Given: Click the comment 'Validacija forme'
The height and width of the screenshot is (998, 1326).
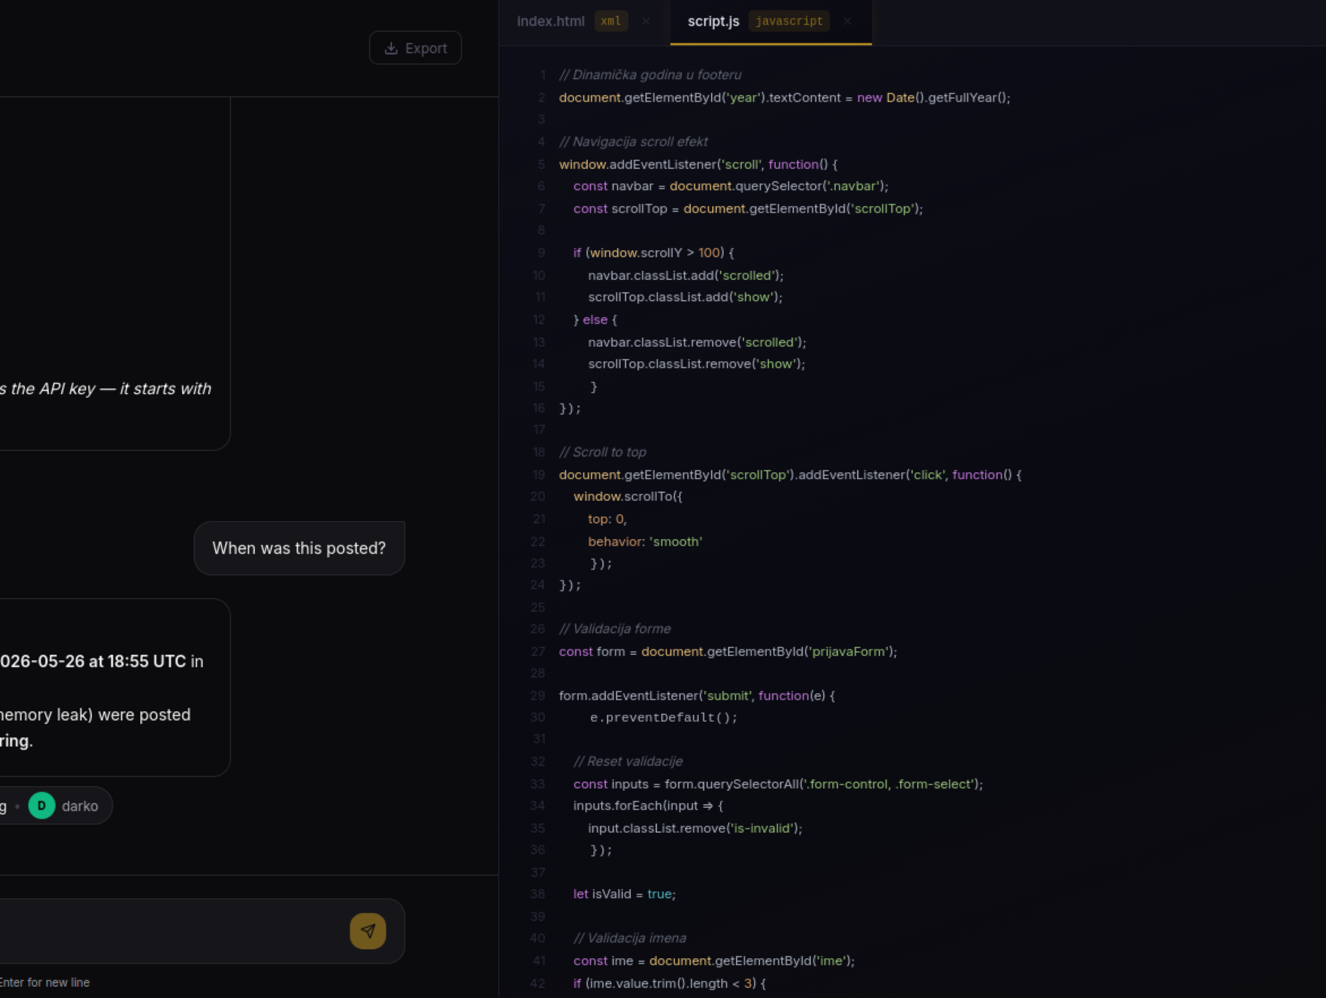Looking at the screenshot, I should tap(614, 629).
